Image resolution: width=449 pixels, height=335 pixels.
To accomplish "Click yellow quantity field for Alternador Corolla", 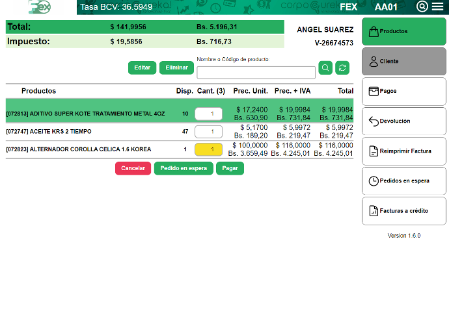I will 208,149.
